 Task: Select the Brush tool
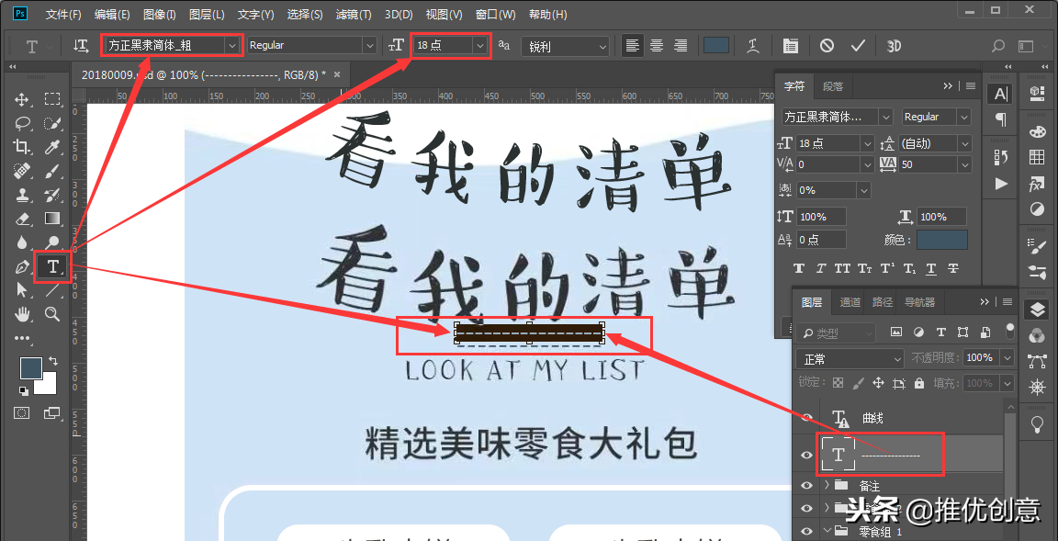52,172
